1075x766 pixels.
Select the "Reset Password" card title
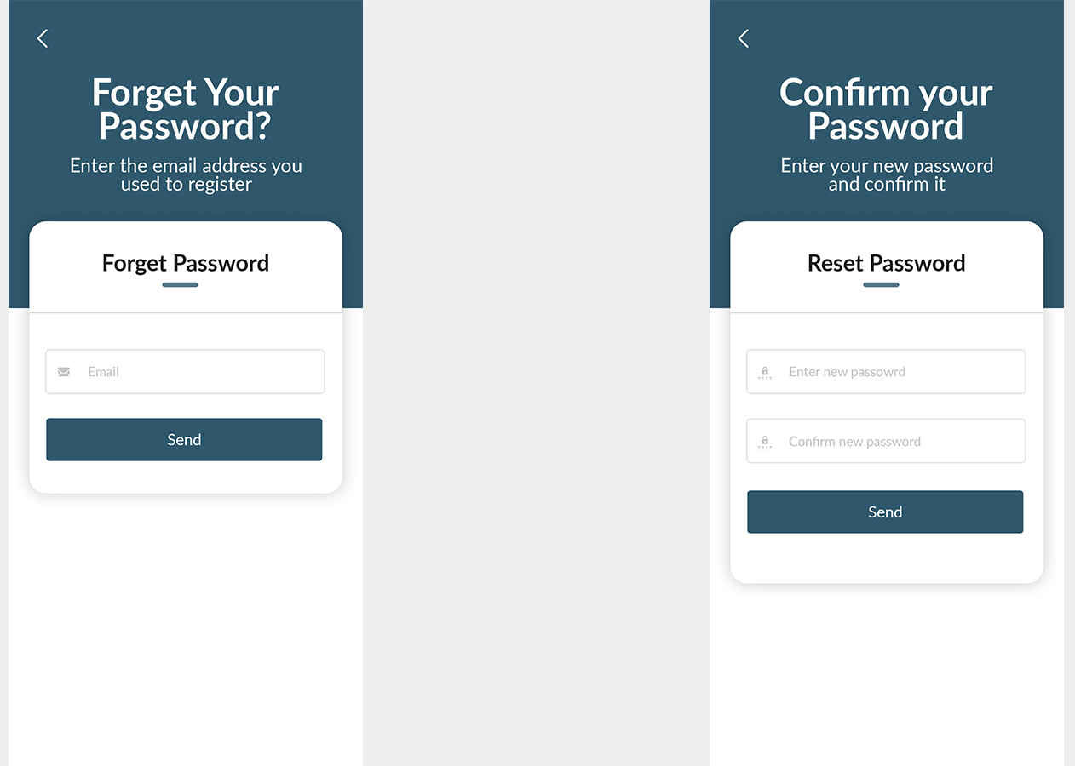[886, 263]
